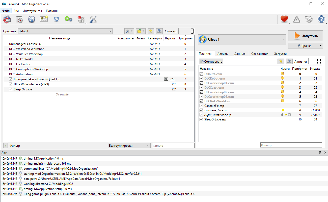The width and height of the screenshot is (328, 202).
Task: Click the red heart endorse icon
Action: click(284, 19)
